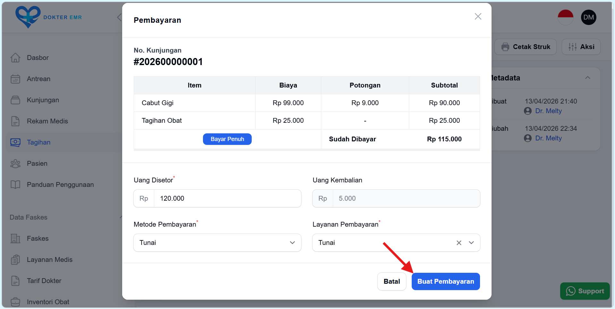Click the Uang Kembalian field

click(x=396, y=198)
